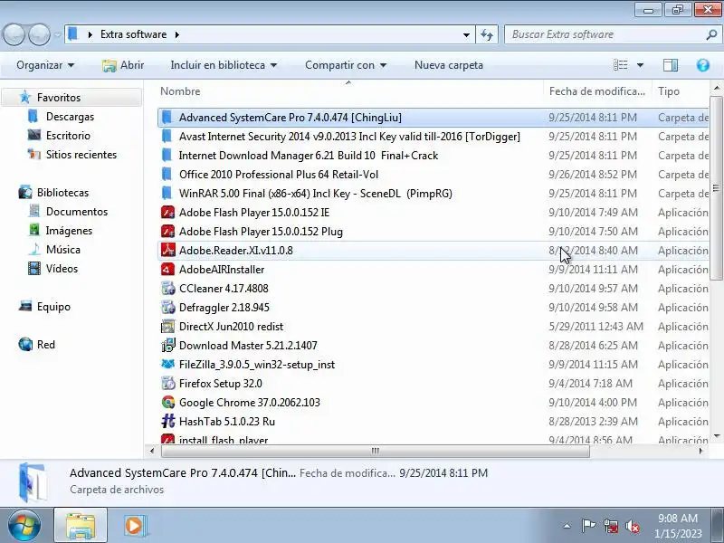Click the help question mark icon
Viewport: 724px width, 543px height.
(702, 65)
